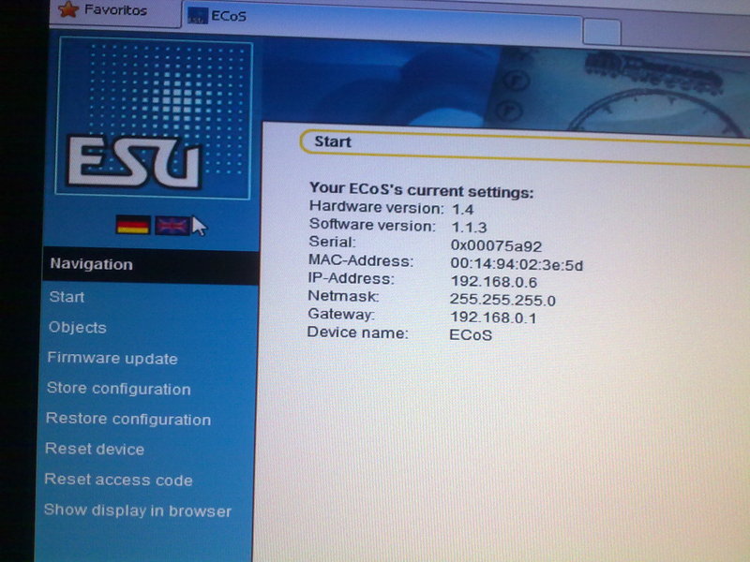Go to Start in navigation
Image resolution: width=750 pixels, height=562 pixels.
tap(67, 297)
